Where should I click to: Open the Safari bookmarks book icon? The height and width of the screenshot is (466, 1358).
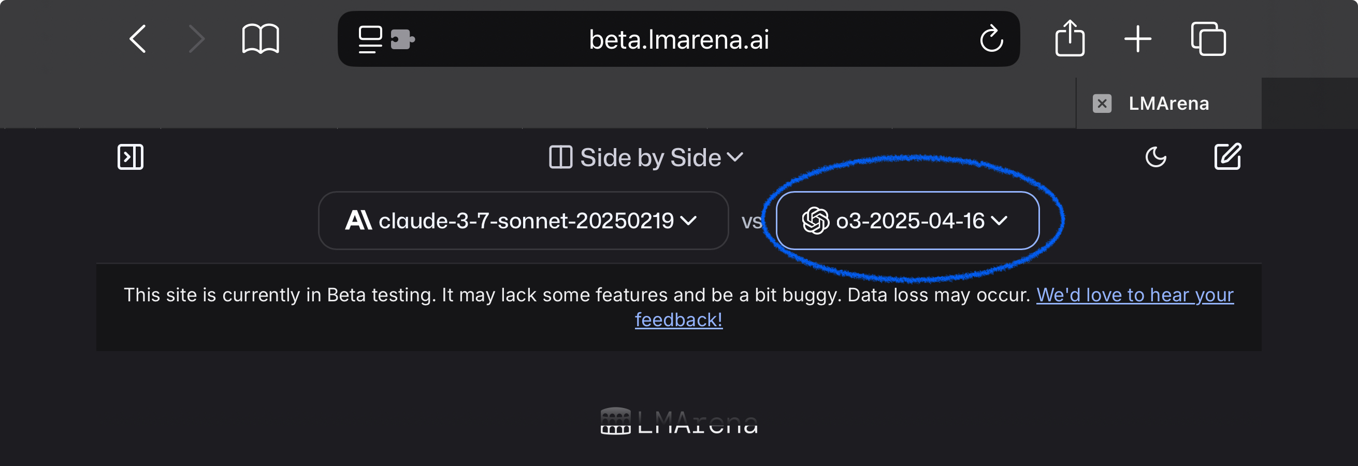[261, 39]
